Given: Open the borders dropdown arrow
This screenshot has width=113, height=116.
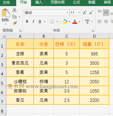Looking at the screenshot, I should tap(57, 21).
